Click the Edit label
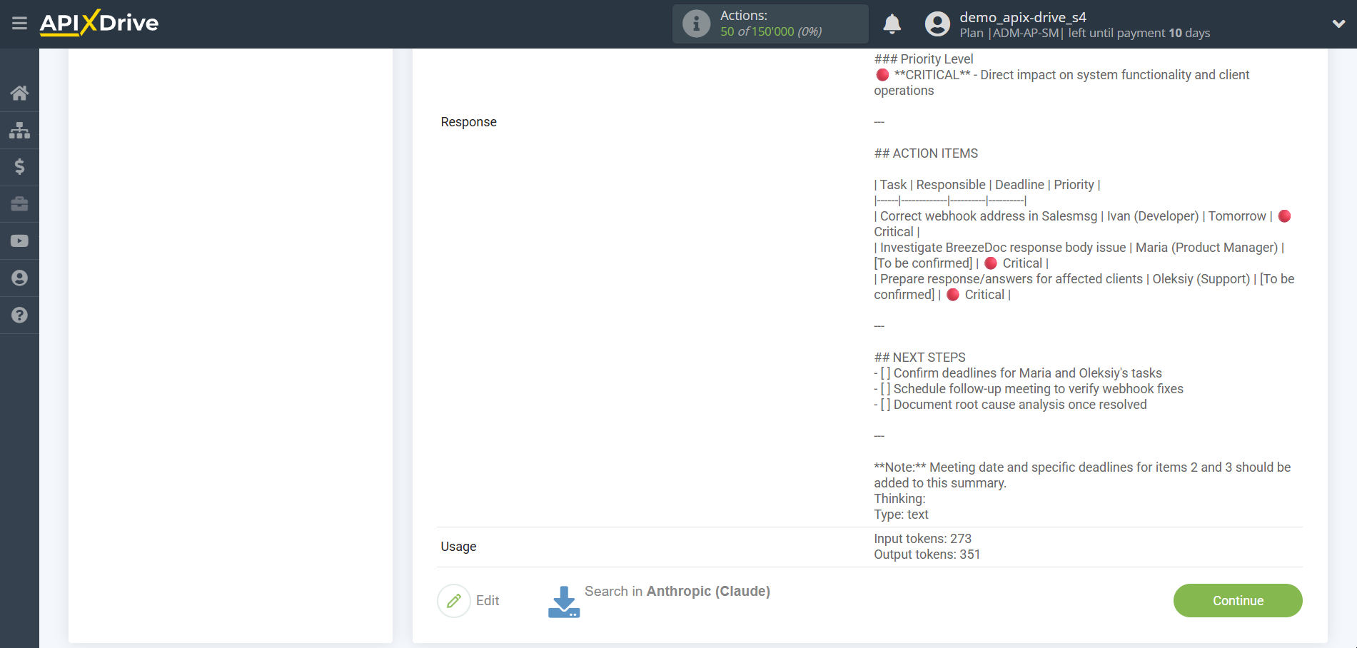 pyautogui.click(x=488, y=601)
